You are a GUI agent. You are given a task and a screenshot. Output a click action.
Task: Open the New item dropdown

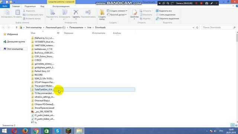click(x=117, y=11)
